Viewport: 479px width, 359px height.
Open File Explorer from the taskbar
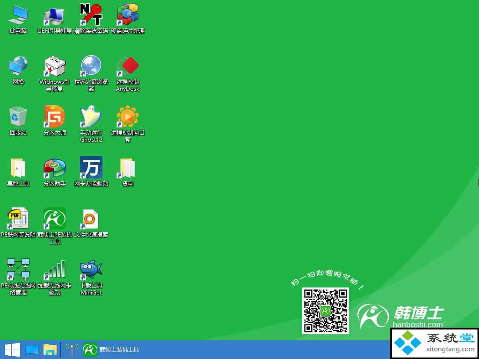tap(50, 350)
